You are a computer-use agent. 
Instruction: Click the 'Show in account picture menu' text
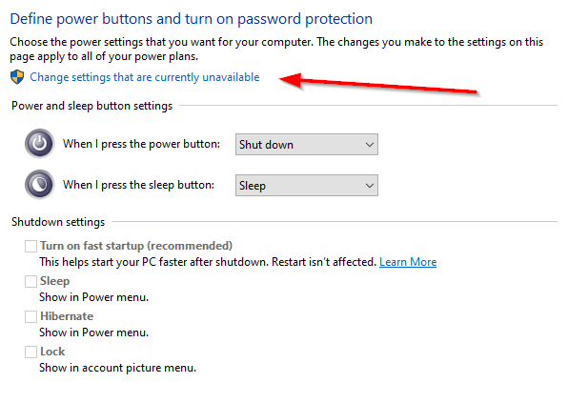117,368
